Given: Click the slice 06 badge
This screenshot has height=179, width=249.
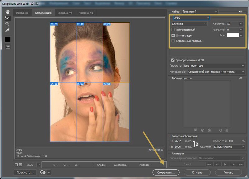Looking at the screenshot, I should coord(107,84).
